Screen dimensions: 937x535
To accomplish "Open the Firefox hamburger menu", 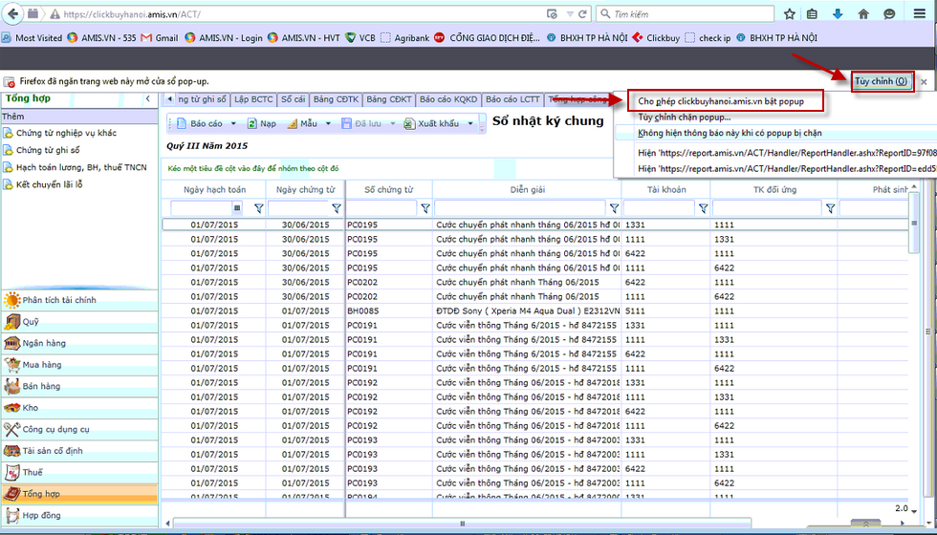I will click(919, 13).
